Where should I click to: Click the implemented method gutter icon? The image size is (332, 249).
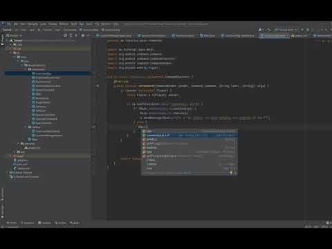click(98, 86)
